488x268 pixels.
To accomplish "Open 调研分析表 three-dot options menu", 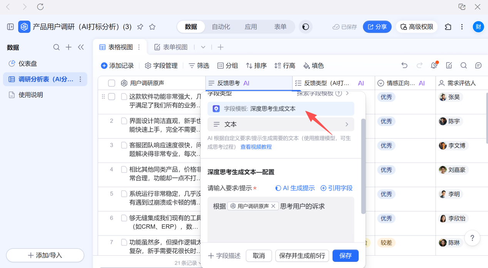I will coord(80,79).
